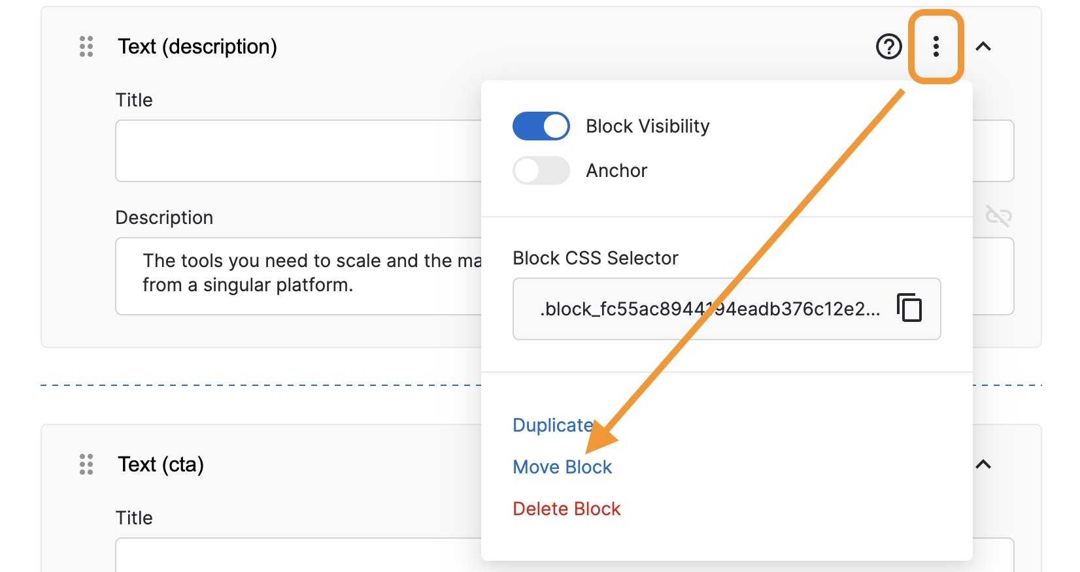Click Delete Block option
The height and width of the screenshot is (572, 1080).
pos(566,509)
